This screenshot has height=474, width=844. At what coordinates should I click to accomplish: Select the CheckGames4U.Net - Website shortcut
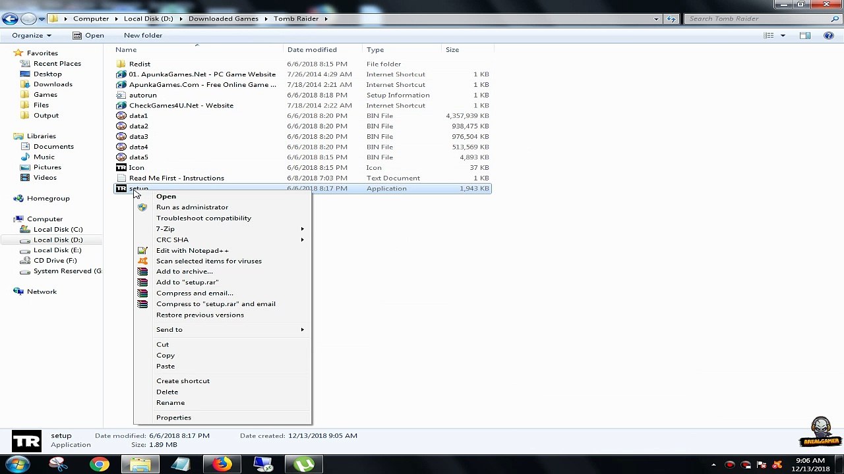coord(181,105)
